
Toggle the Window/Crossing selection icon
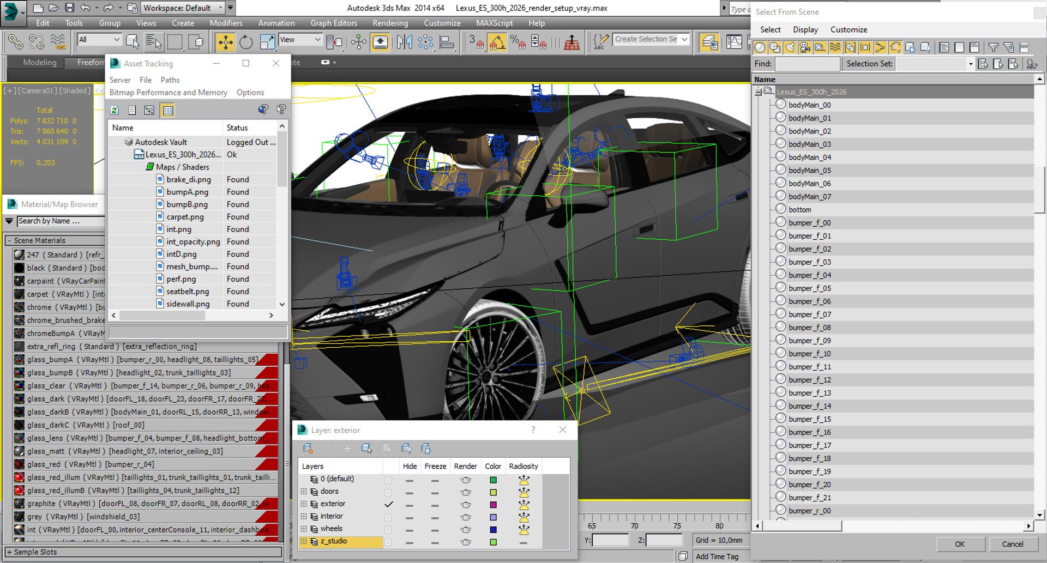(x=195, y=42)
